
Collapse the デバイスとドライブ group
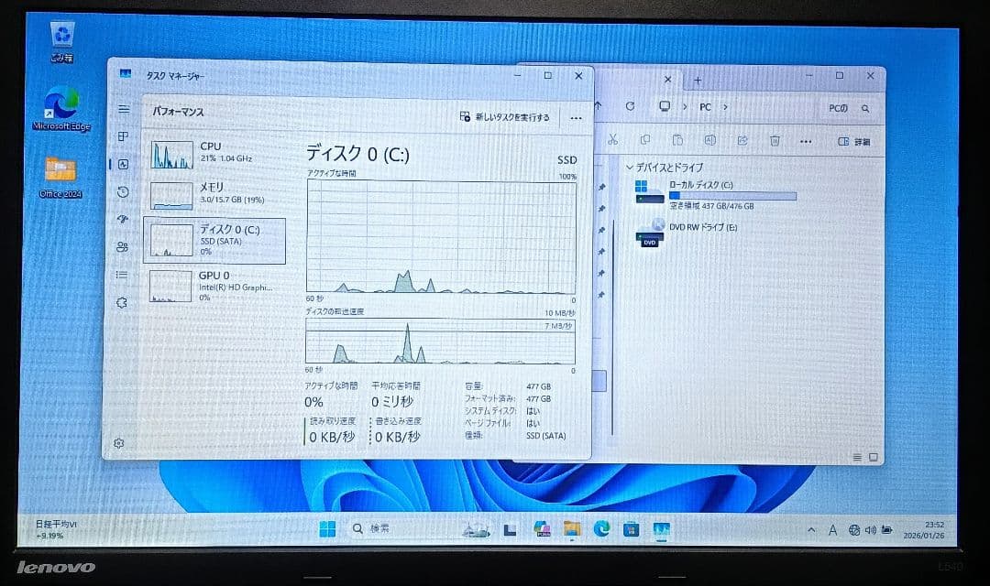click(x=630, y=164)
